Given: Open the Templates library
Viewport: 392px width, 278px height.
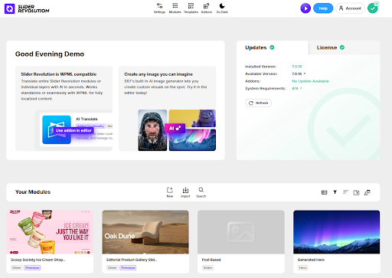Looking at the screenshot, I should pos(191,8).
